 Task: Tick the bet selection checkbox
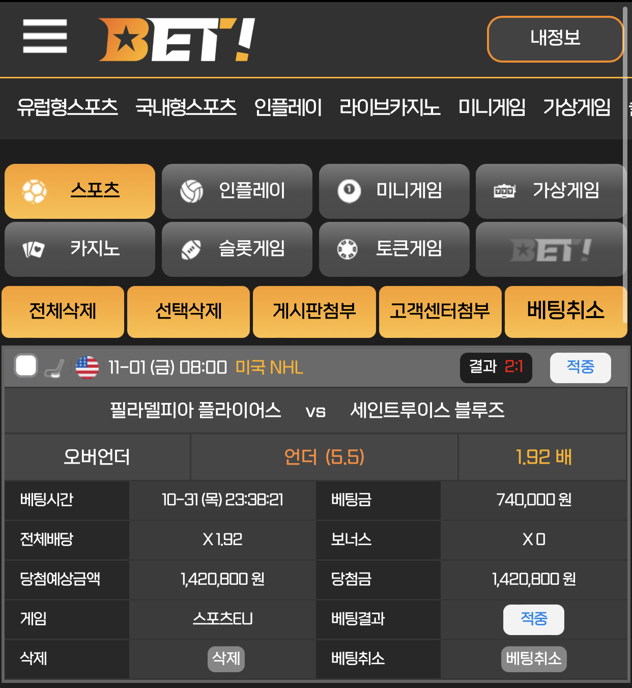click(26, 365)
